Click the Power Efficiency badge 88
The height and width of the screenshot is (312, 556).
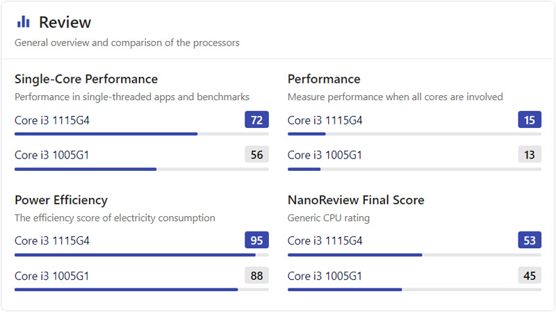pos(256,275)
